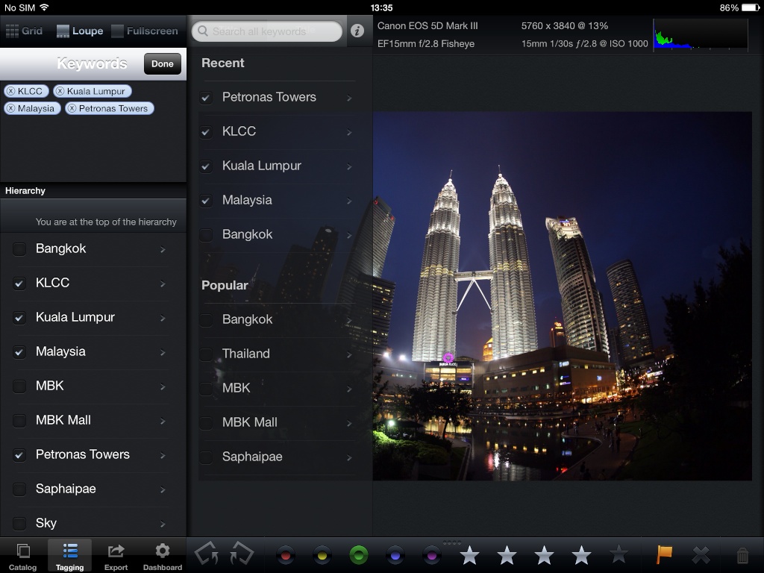Uncheck Kuala Lumpur in Hierarchy list

(19, 318)
